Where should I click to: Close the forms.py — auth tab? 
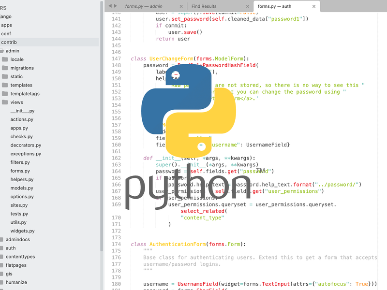(314, 6)
